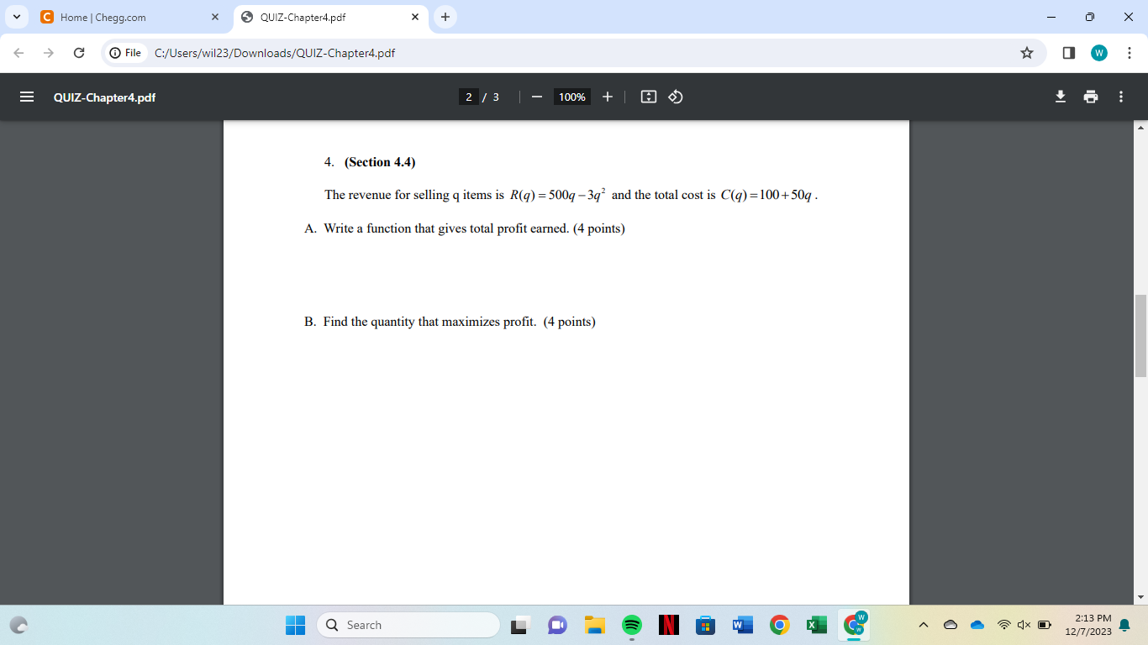1148x645 pixels.
Task: Open the PDF sidebar hamburger menu
Action: click(27, 97)
